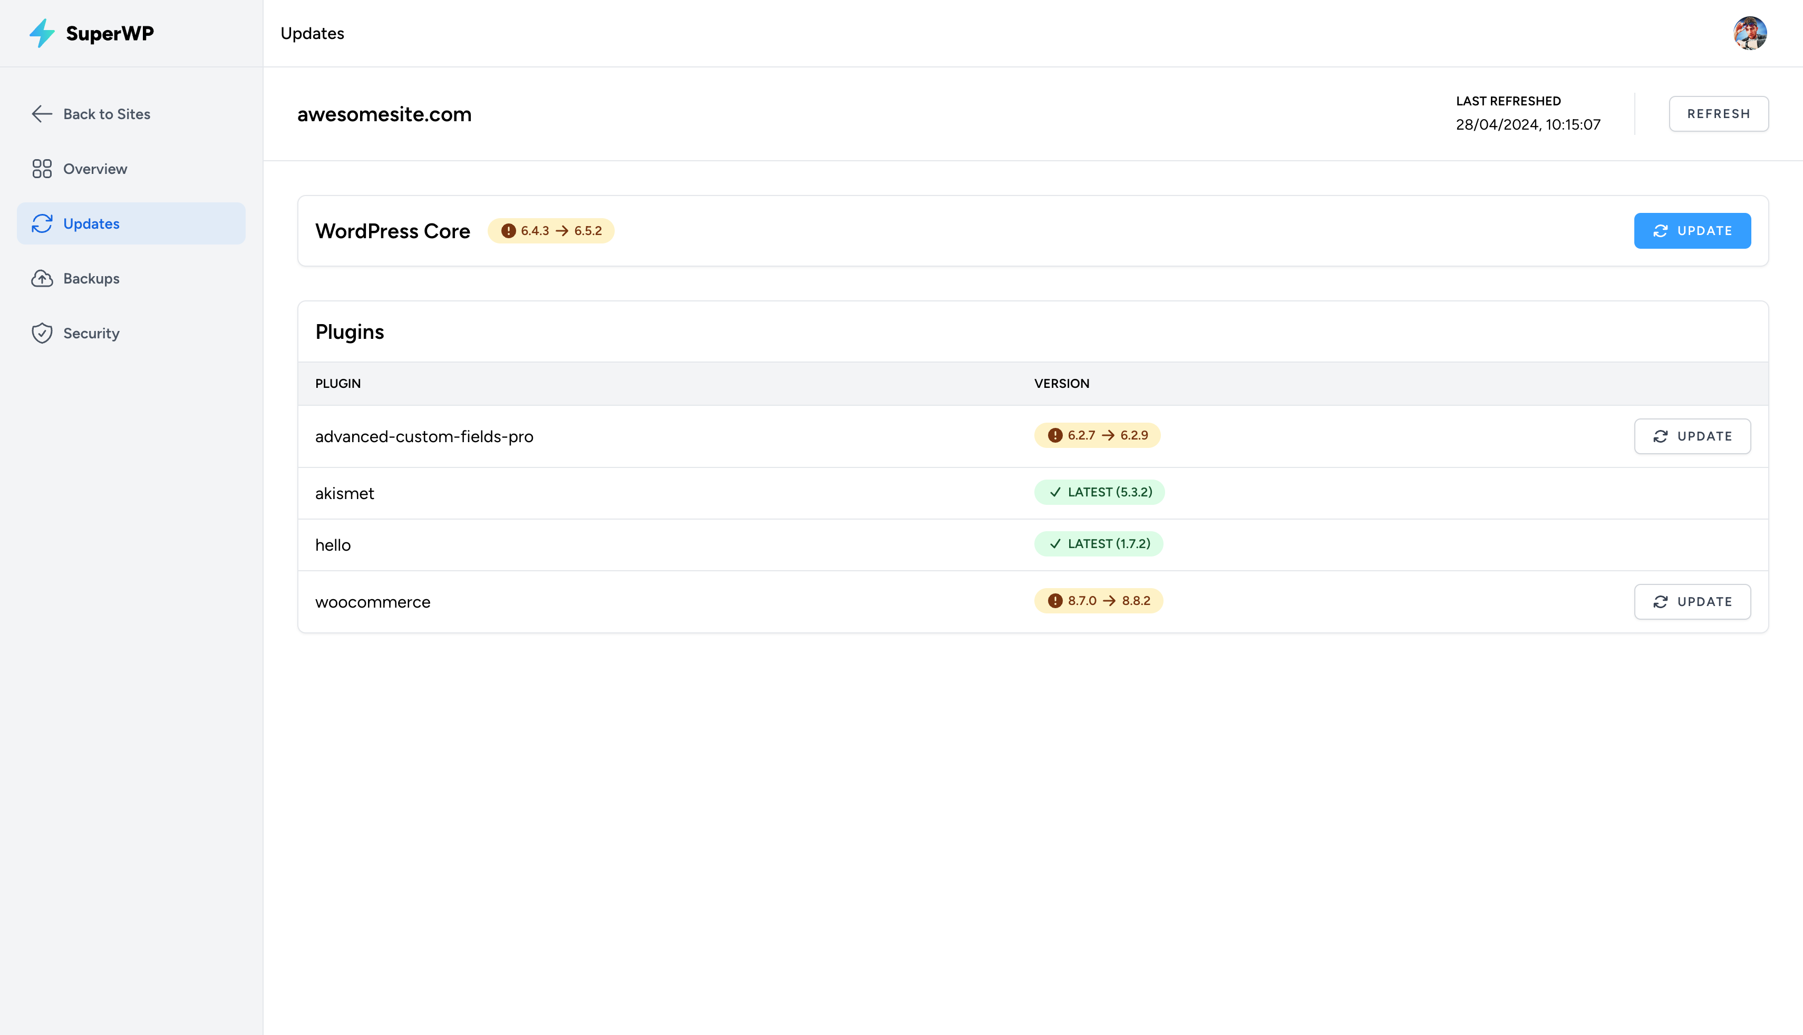
Task: Update the woocommerce plugin
Action: [1692, 601]
